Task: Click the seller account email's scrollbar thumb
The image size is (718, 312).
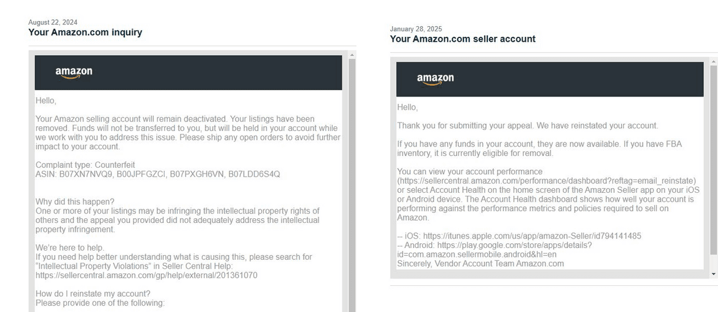Action: pyautogui.click(x=713, y=159)
